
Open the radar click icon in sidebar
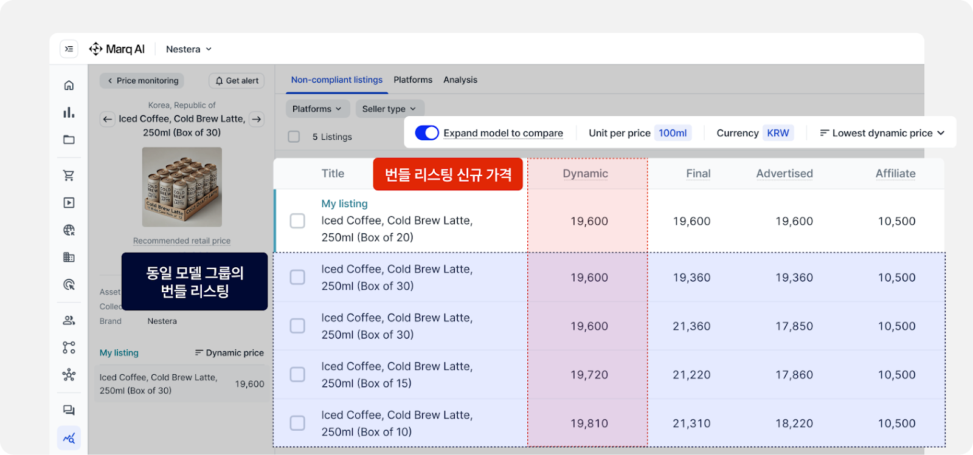[69, 284]
